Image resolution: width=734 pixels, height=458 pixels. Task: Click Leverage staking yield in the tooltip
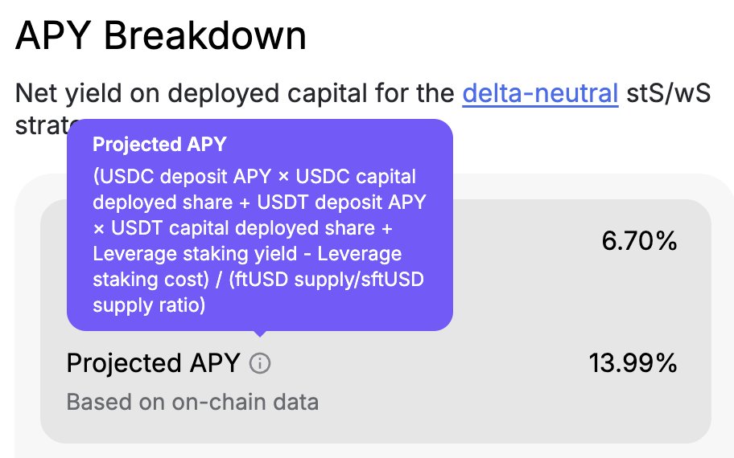[195, 254]
